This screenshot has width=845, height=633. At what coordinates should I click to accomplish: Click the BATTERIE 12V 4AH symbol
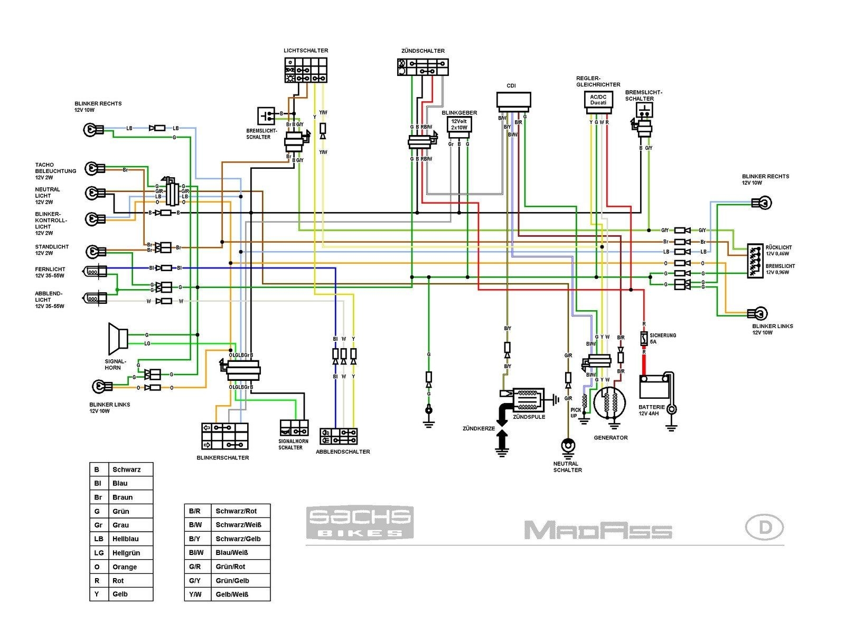[x=655, y=388]
